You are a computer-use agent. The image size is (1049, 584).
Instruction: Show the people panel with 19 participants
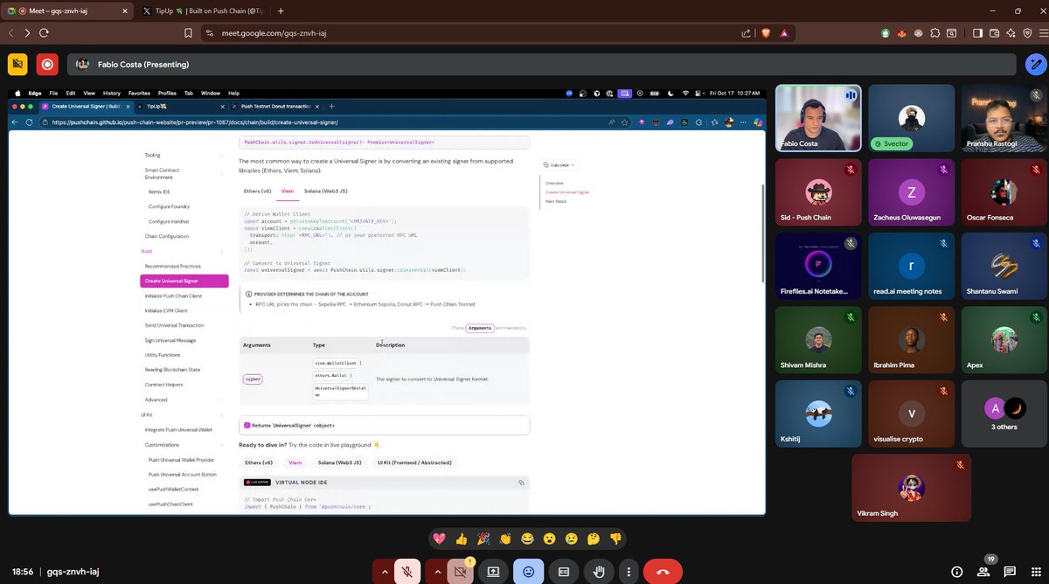click(983, 572)
